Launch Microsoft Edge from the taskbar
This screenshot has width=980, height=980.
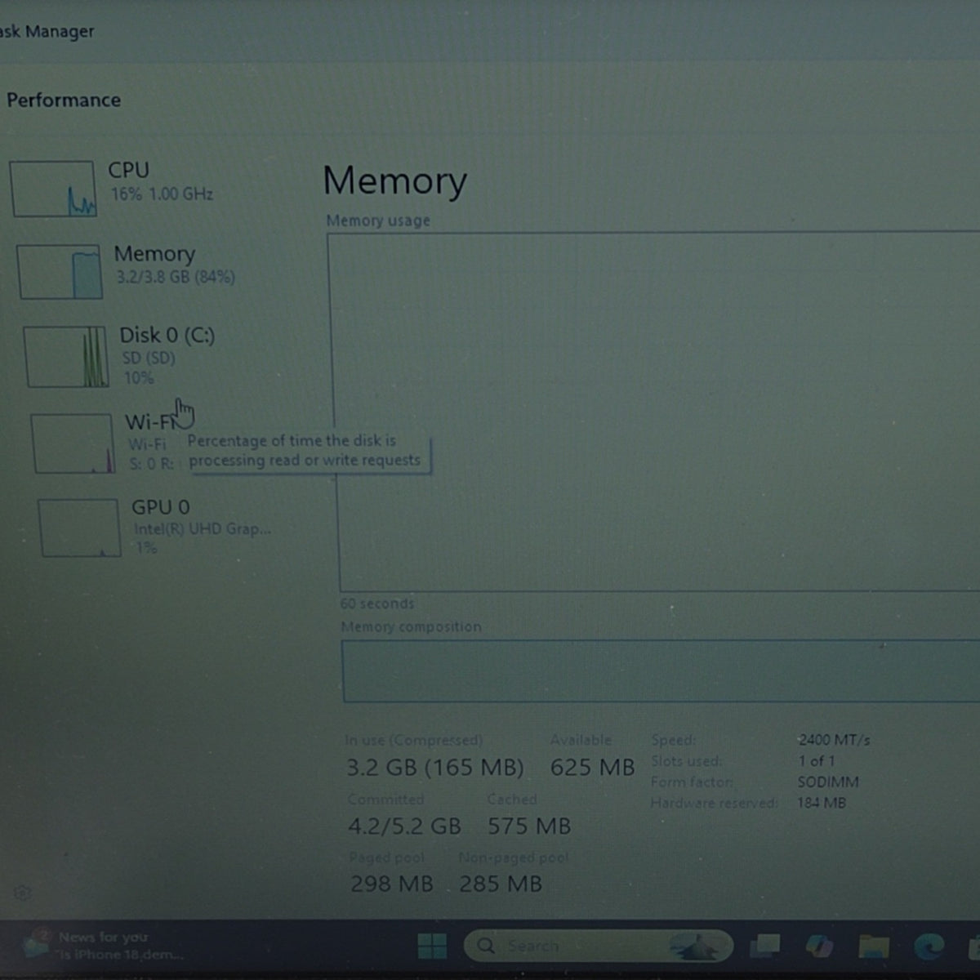click(x=929, y=947)
